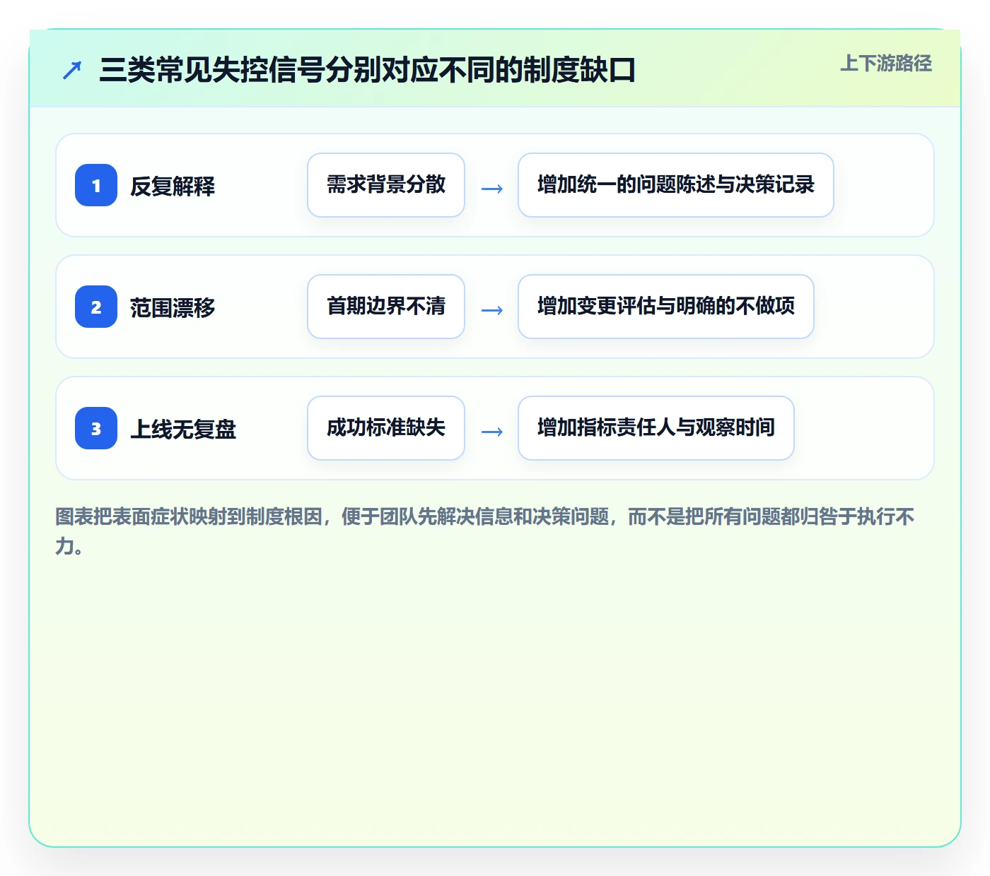Screen dimensions: 990x876
Task: Click the blue number 3 badge
Action: pyautogui.click(x=96, y=428)
